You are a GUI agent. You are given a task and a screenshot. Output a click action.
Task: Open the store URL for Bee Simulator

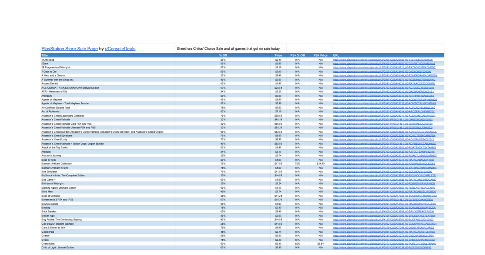383,171
